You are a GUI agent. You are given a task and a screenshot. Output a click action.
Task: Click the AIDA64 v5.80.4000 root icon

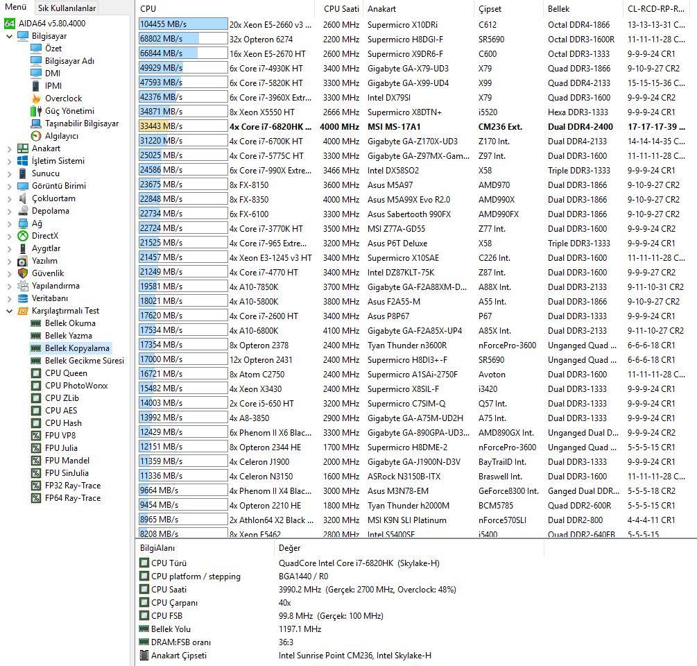tap(10, 24)
